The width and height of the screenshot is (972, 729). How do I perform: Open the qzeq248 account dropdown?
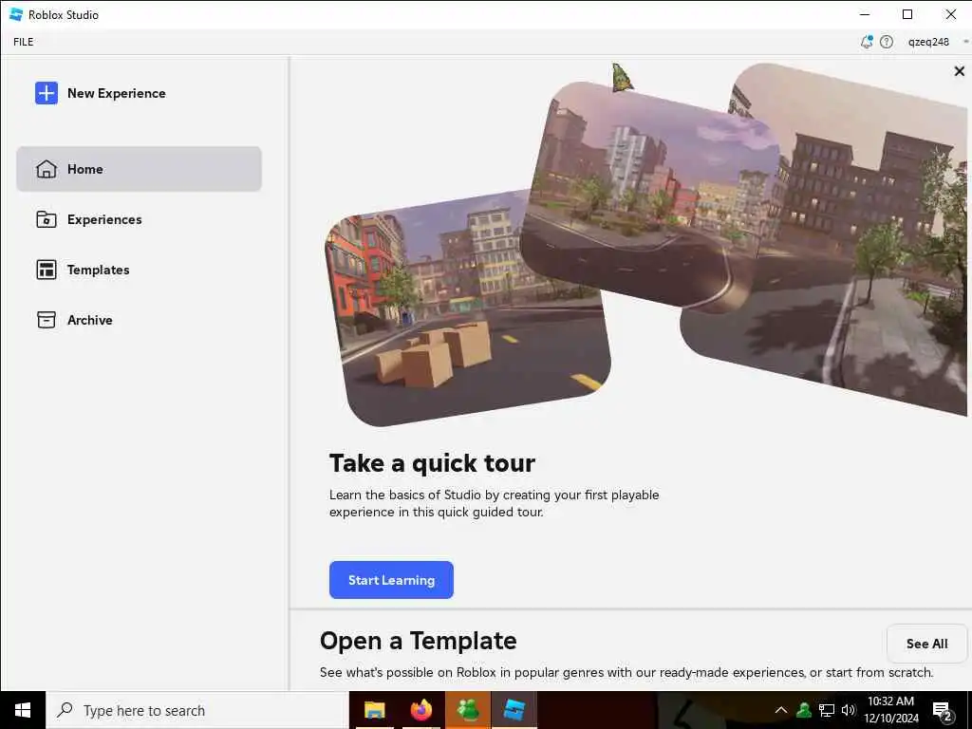pos(937,42)
